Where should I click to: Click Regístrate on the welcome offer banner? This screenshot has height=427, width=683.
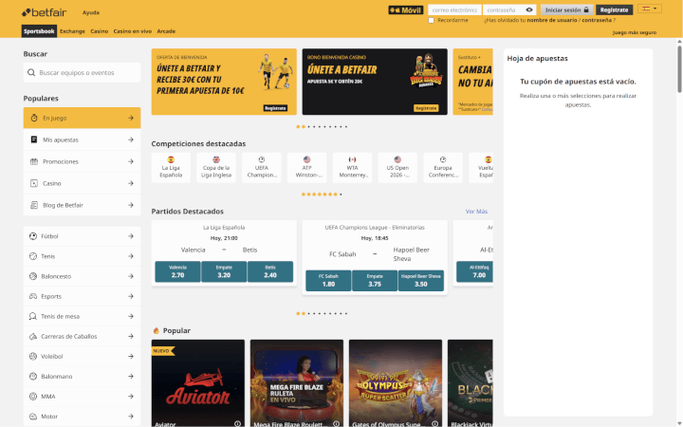click(x=275, y=108)
